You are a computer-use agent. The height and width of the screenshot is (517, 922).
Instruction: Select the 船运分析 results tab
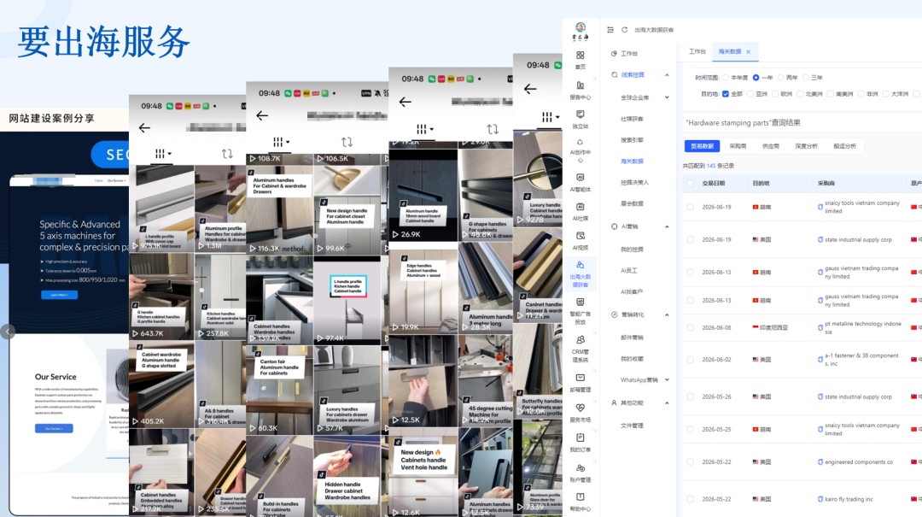[844, 146]
